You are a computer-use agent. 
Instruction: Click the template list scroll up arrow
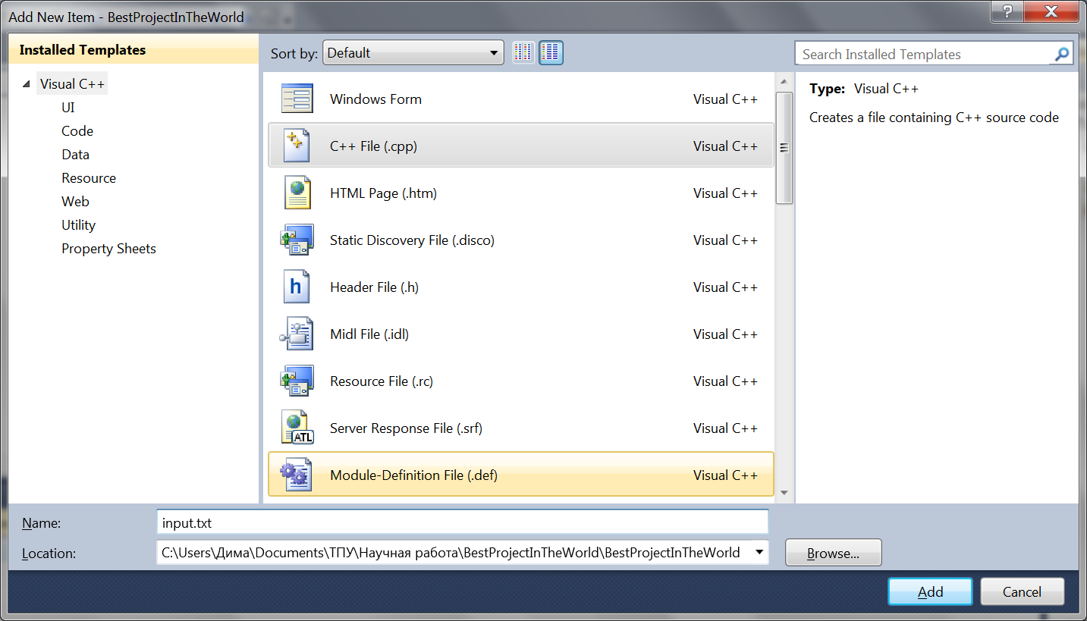pyautogui.click(x=784, y=80)
